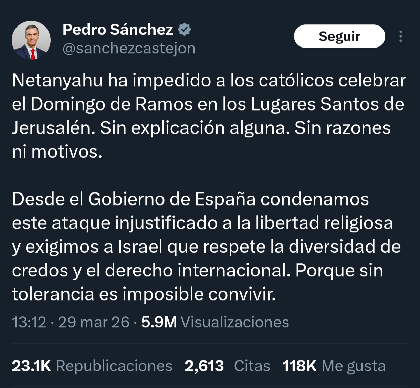Click the display name Pedro Sánchez
Screen dimensions: 420x388
118,30
